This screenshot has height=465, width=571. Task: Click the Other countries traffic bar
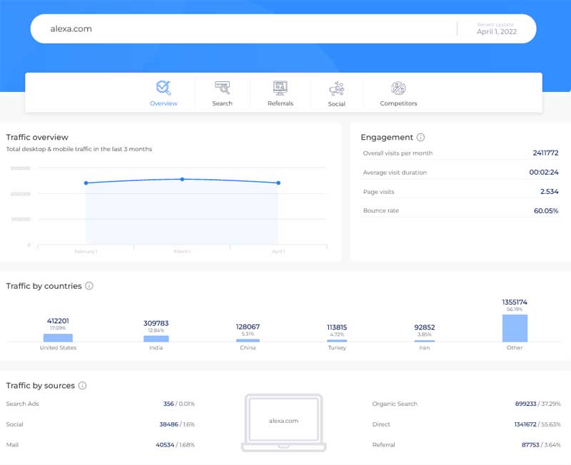515,328
